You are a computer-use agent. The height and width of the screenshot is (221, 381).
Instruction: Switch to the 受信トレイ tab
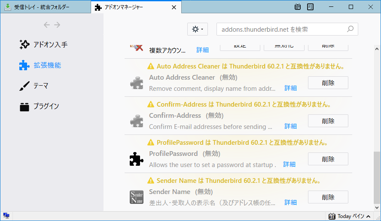(x=46, y=7)
